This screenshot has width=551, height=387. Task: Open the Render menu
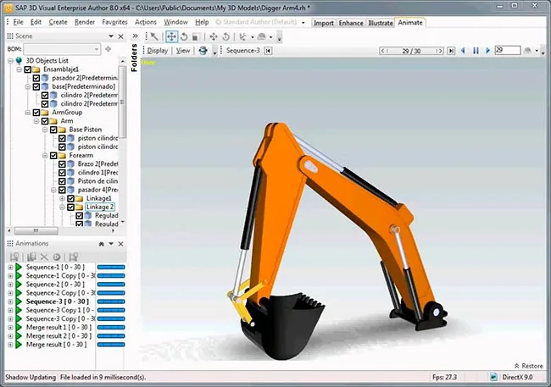pyautogui.click(x=84, y=22)
